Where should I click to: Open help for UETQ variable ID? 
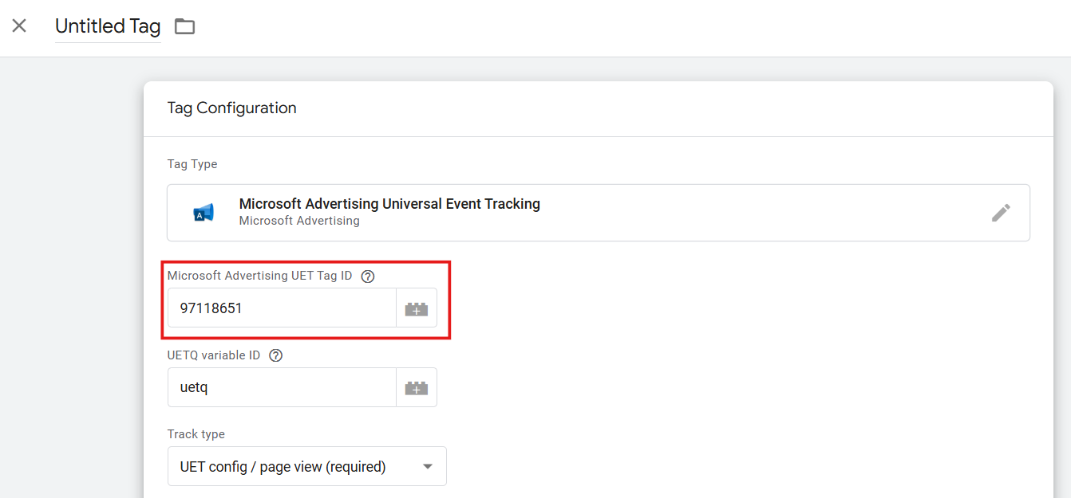click(276, 355)
